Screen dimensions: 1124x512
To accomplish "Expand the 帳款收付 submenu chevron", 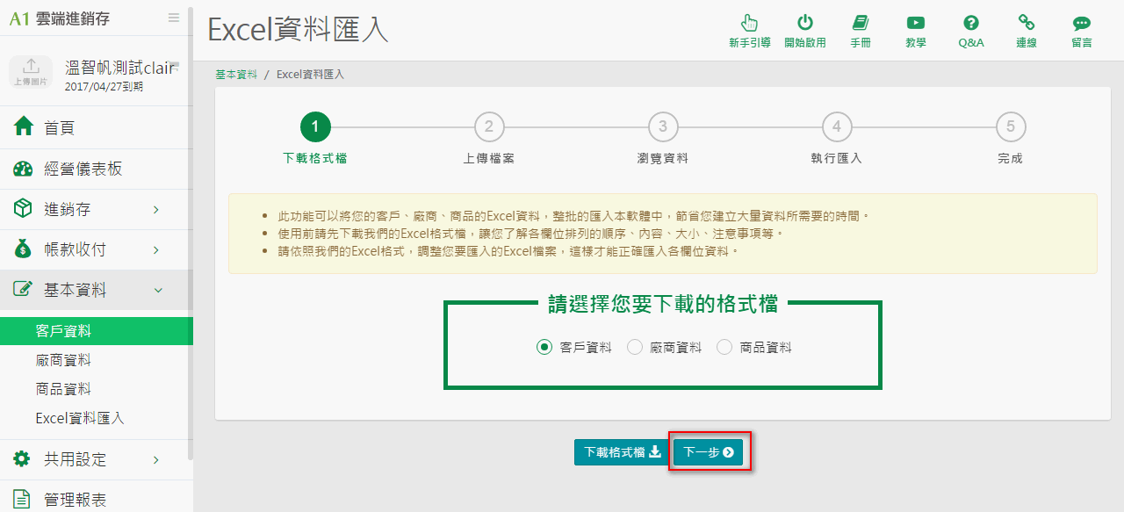I will (156, 249).
